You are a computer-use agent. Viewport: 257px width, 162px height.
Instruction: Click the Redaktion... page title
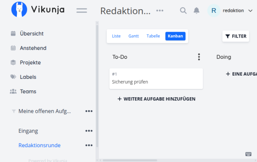(125, 11)
